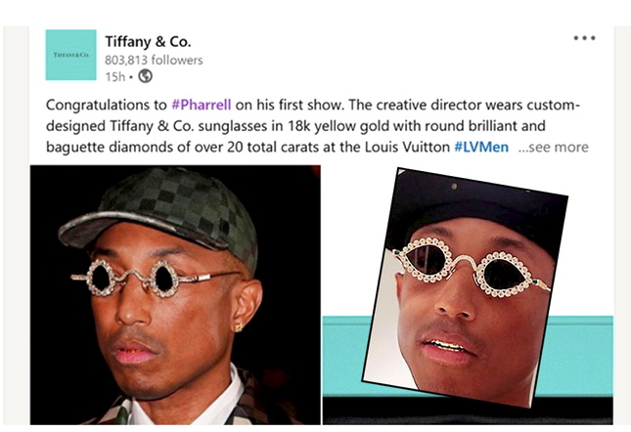Click the oval diamond sunglasses in tilted photo

point(471,267)
